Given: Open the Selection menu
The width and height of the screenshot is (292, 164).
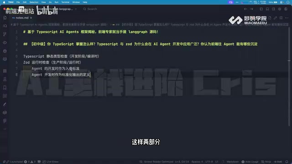Looking at the screenshot, I should point(34,2).
